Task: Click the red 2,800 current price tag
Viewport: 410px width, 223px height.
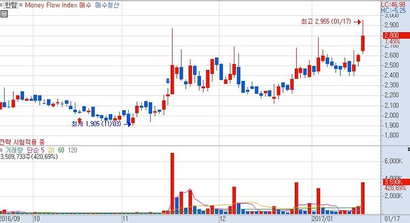Action: tap(396, 35)
